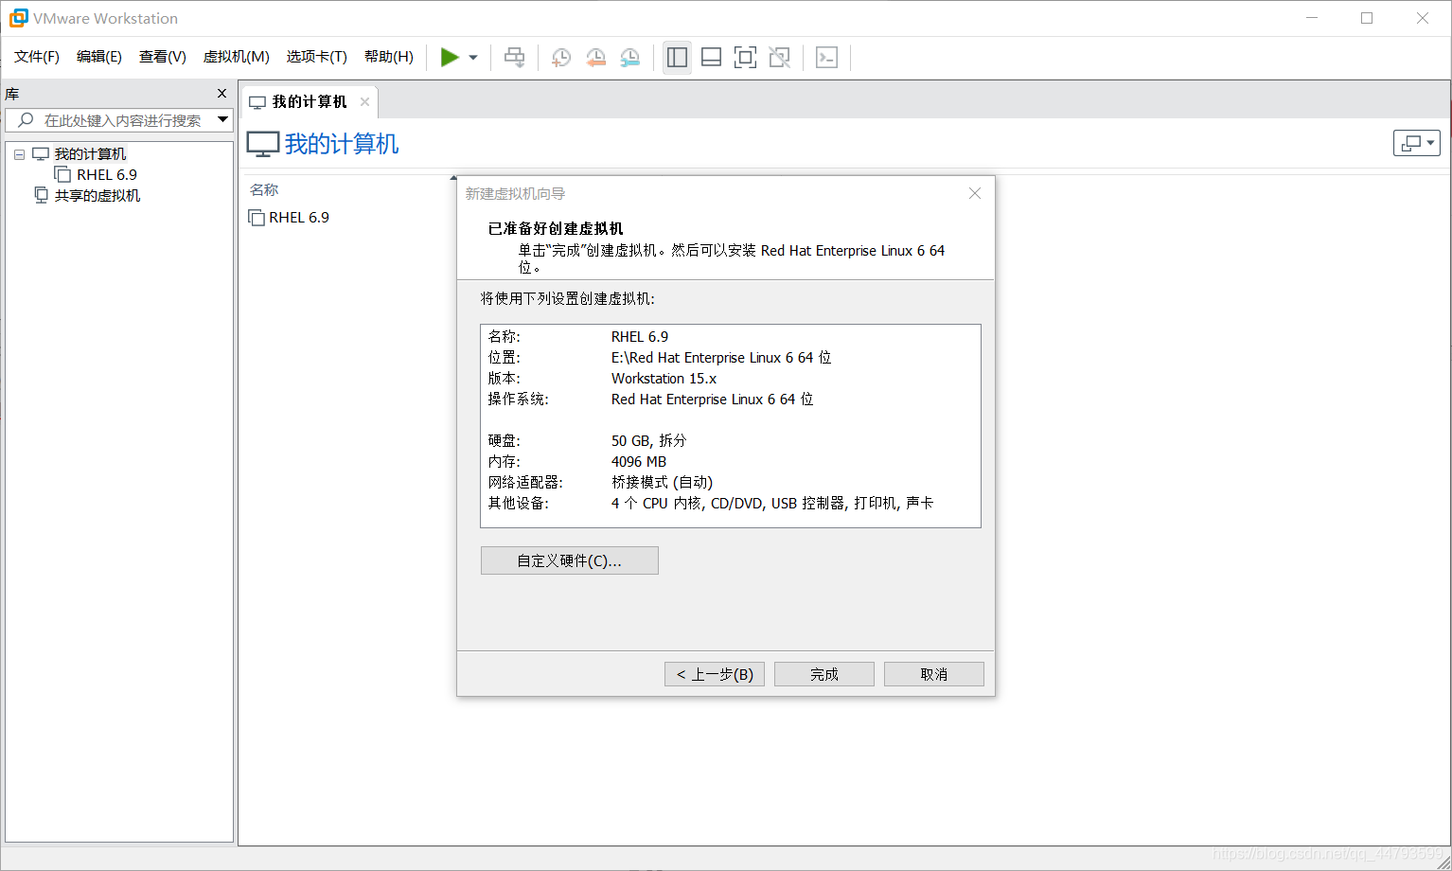1452x871 pixels.
Task: Send Ctrl+Alt+Del to the virtual machine
Action: (x=514, y=57)
